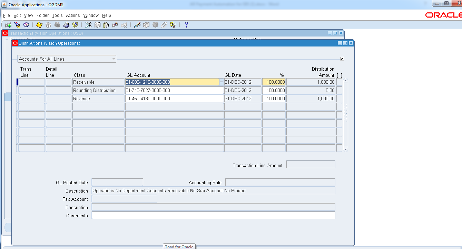Click the Zoom toolbar icon
462x249 pixels.
tap(146, 25)
